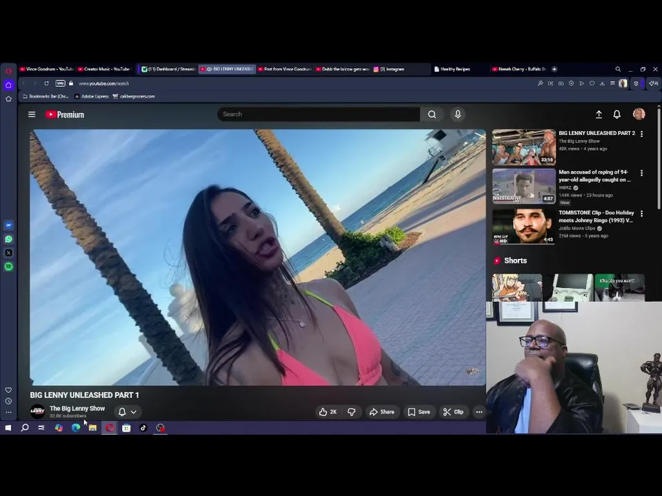Toggle the channel notification bell
662x496 pixels.
coord(122,412)
